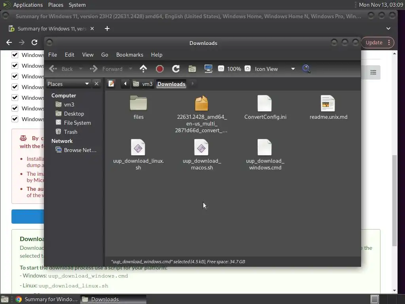The image size is (405, 304).
Task: Click the list icon on webpage
Action: pyautogui.click(x=373, y=72)
